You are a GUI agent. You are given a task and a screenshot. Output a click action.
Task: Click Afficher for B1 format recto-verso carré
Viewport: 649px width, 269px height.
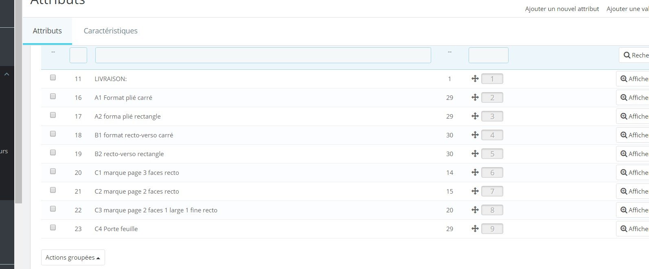point(633,135)
